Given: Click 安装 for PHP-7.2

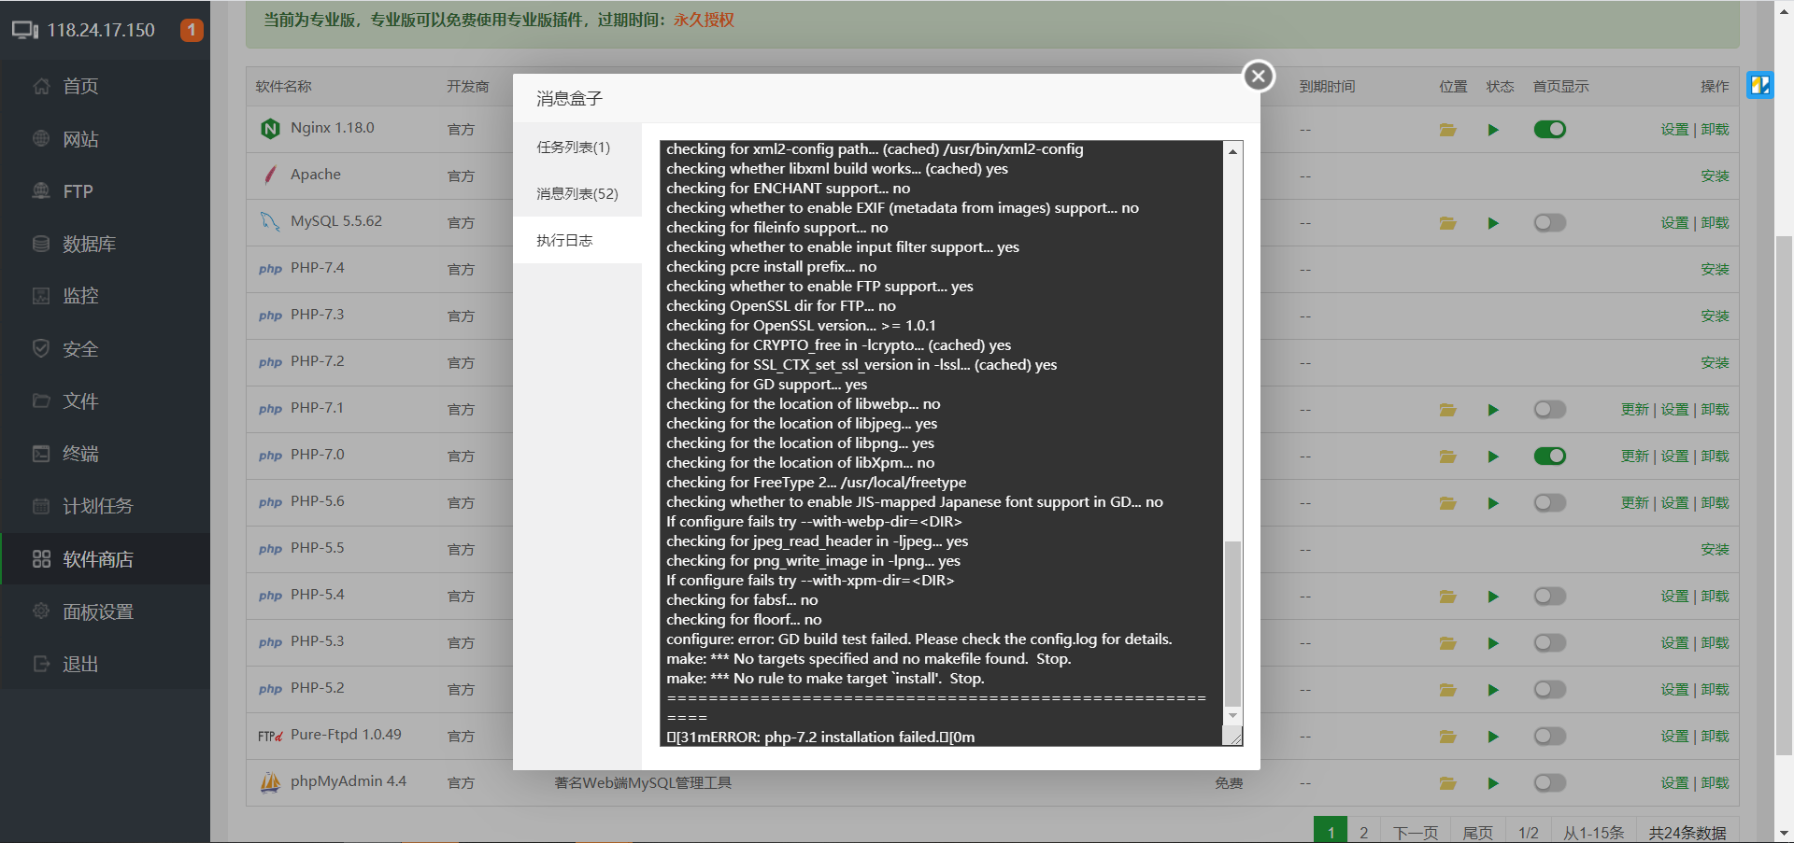Looking at the screenshot, I should 1715,363.
